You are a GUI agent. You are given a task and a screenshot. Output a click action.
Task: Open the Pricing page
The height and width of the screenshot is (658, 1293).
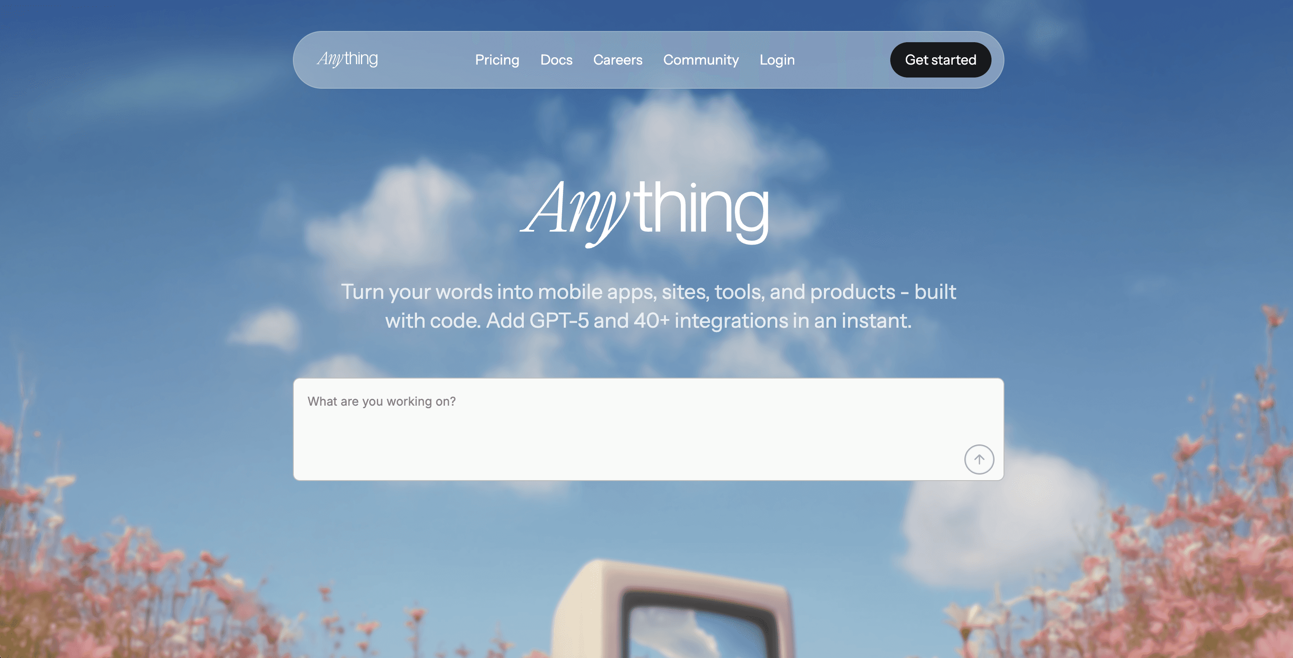(497, 60)
